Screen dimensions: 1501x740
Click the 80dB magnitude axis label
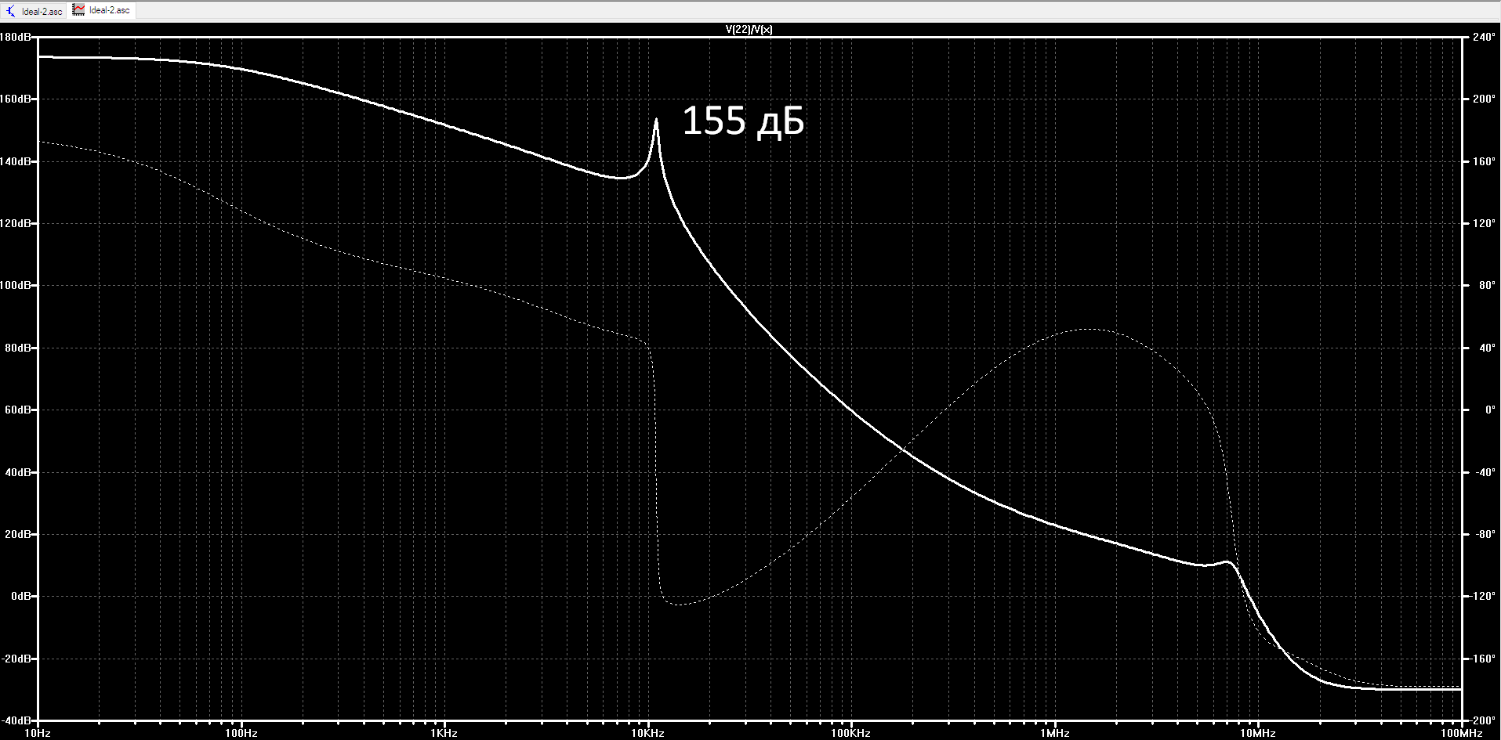click(18, 348)
